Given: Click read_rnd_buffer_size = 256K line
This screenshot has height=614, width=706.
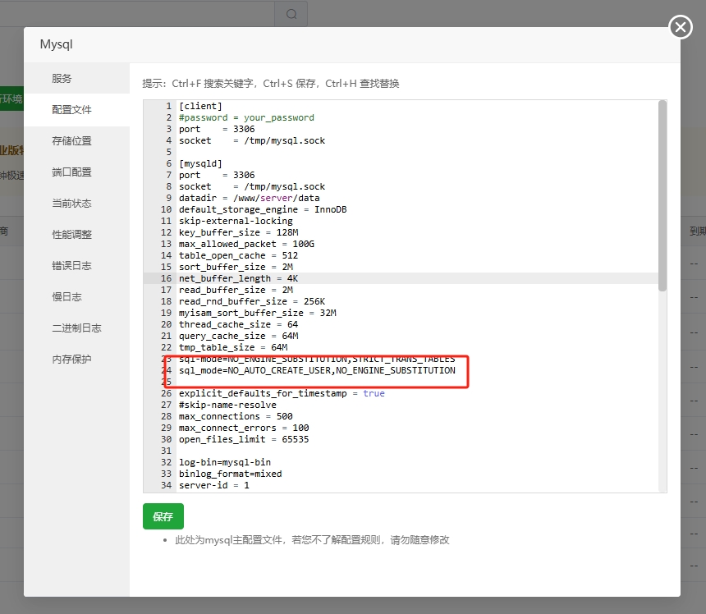Looking at the screenshot, I should pyautogui.click(x=252, y=301).
